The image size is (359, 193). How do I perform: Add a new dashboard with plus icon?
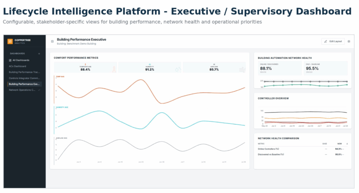[39, 54]
